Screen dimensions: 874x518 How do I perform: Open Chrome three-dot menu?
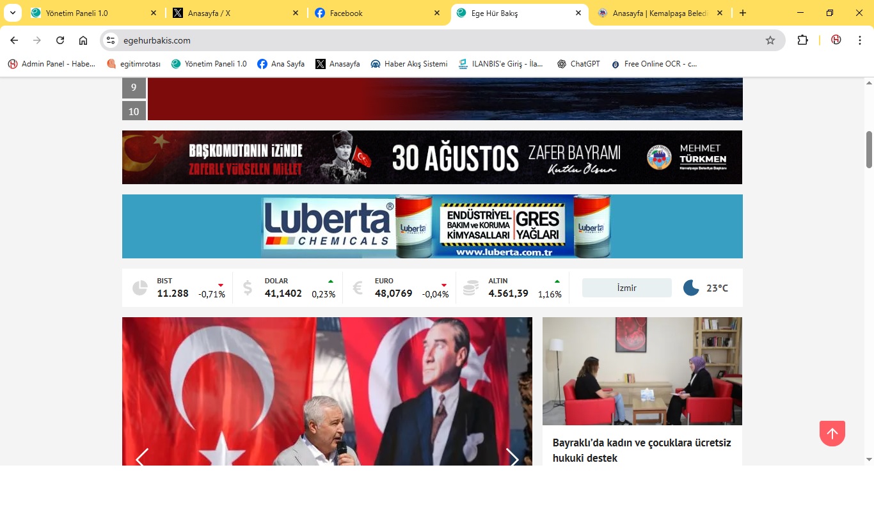(860, 40)
